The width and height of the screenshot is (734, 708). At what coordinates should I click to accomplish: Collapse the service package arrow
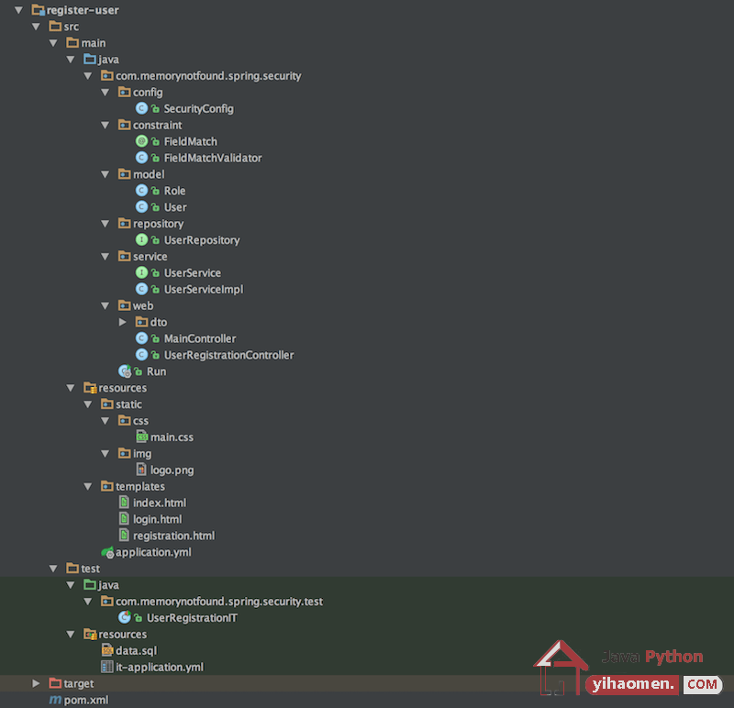[106, 257]
